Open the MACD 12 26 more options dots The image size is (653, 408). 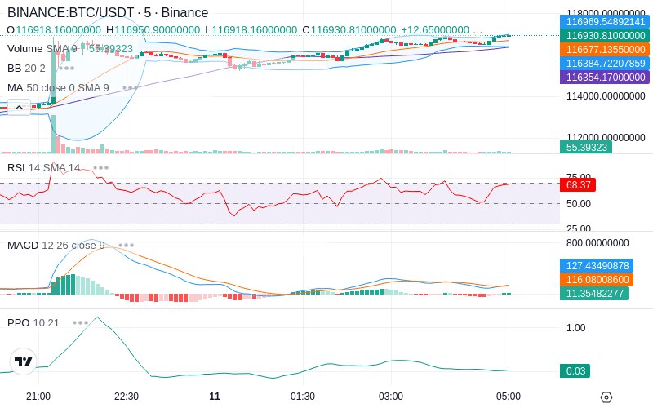(x=127, y=246)
